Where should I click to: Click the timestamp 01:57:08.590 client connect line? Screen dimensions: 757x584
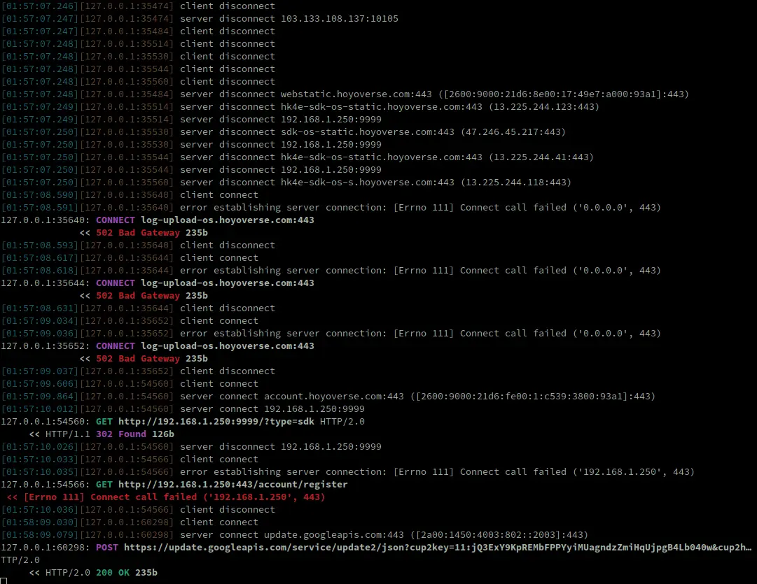tap(130, 195)
